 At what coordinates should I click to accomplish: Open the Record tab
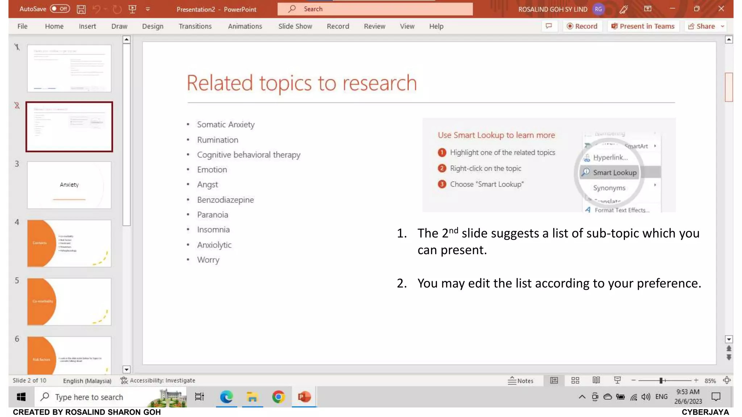click(x=338, y=26)
